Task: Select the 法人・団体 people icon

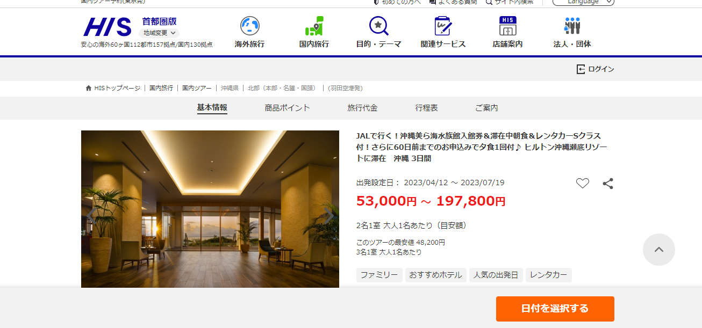Action: [x=572, y=26]
